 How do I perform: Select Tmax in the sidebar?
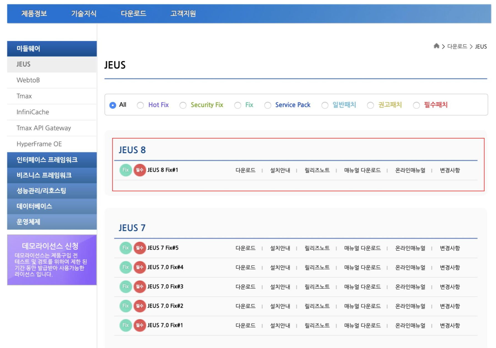click(x=52, y=96)
